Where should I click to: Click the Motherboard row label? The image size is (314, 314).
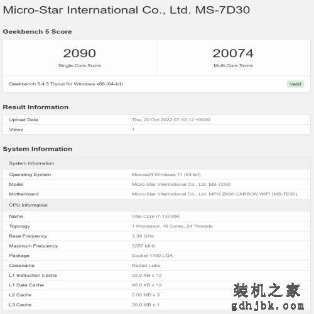pyautogui.click(x=24, y=194)
